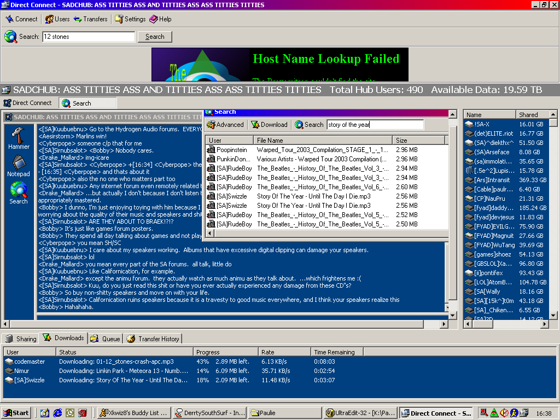Select the Hammer tool in sidebar
The height and width of the screenshot is (420, 560).
(19, 138)
